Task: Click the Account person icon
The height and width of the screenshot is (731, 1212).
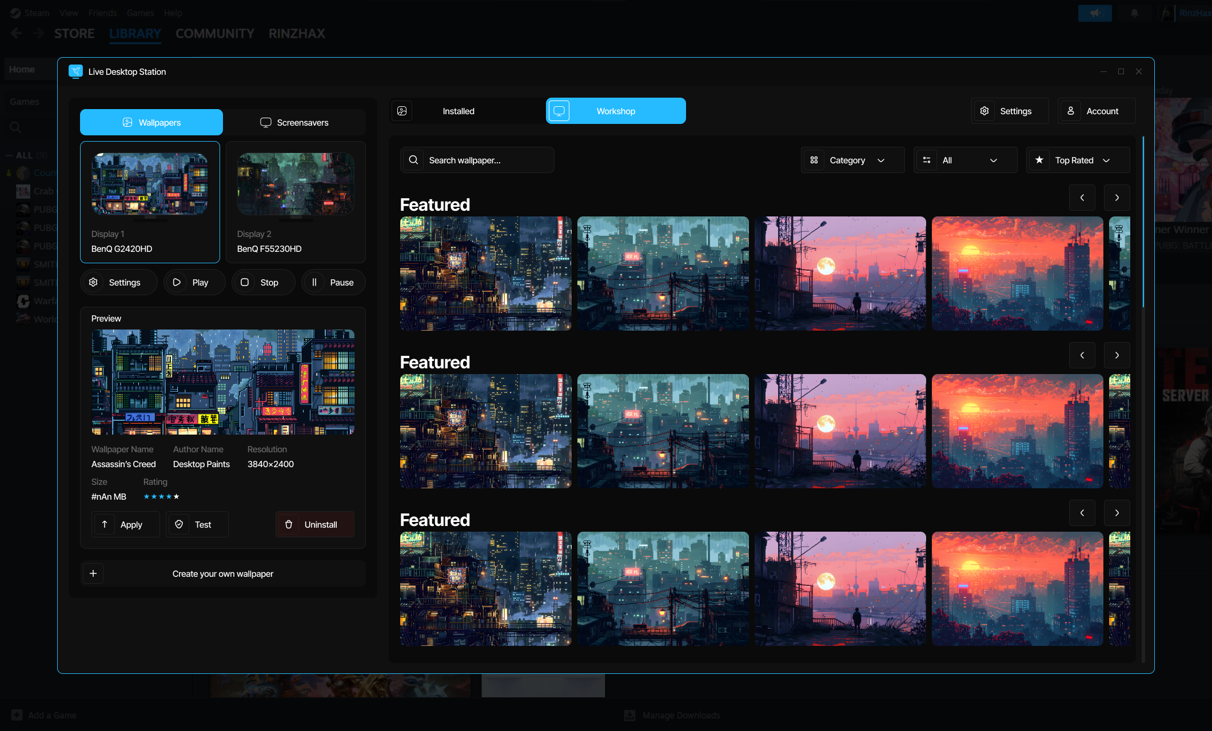Action: pos(1071,111)
